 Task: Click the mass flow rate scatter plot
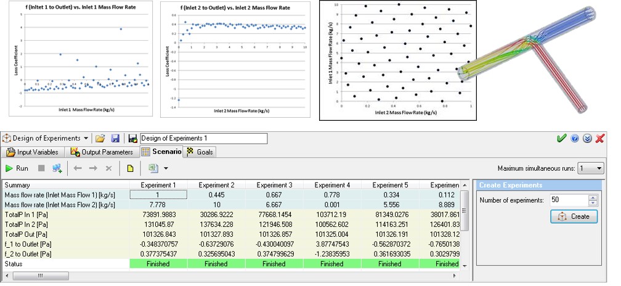point(398,60)
